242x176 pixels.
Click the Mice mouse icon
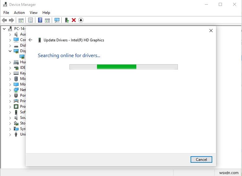pos(16,79)
